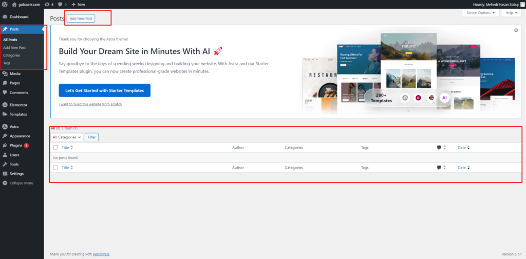Click the Tags column header in top row
The image size is (526, 259).
[365, 147]
